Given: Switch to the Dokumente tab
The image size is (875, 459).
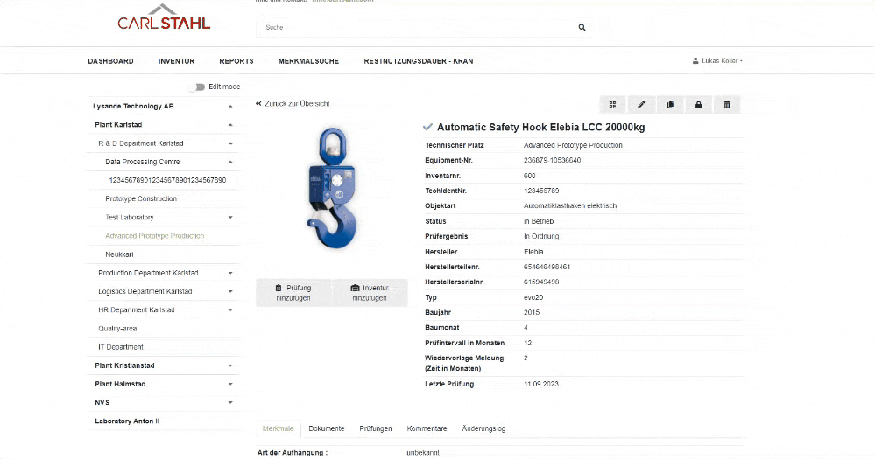Looking at the screenshot, I should 326,428.
